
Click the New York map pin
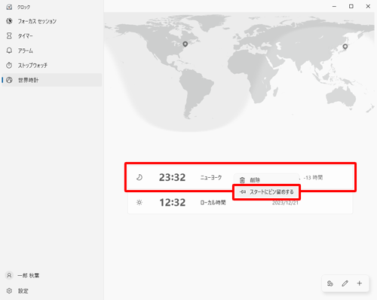coord(185,44)
